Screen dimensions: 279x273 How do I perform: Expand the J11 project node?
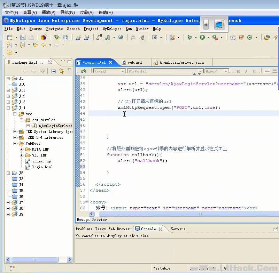pyautogui.click(x=8, y=90)
